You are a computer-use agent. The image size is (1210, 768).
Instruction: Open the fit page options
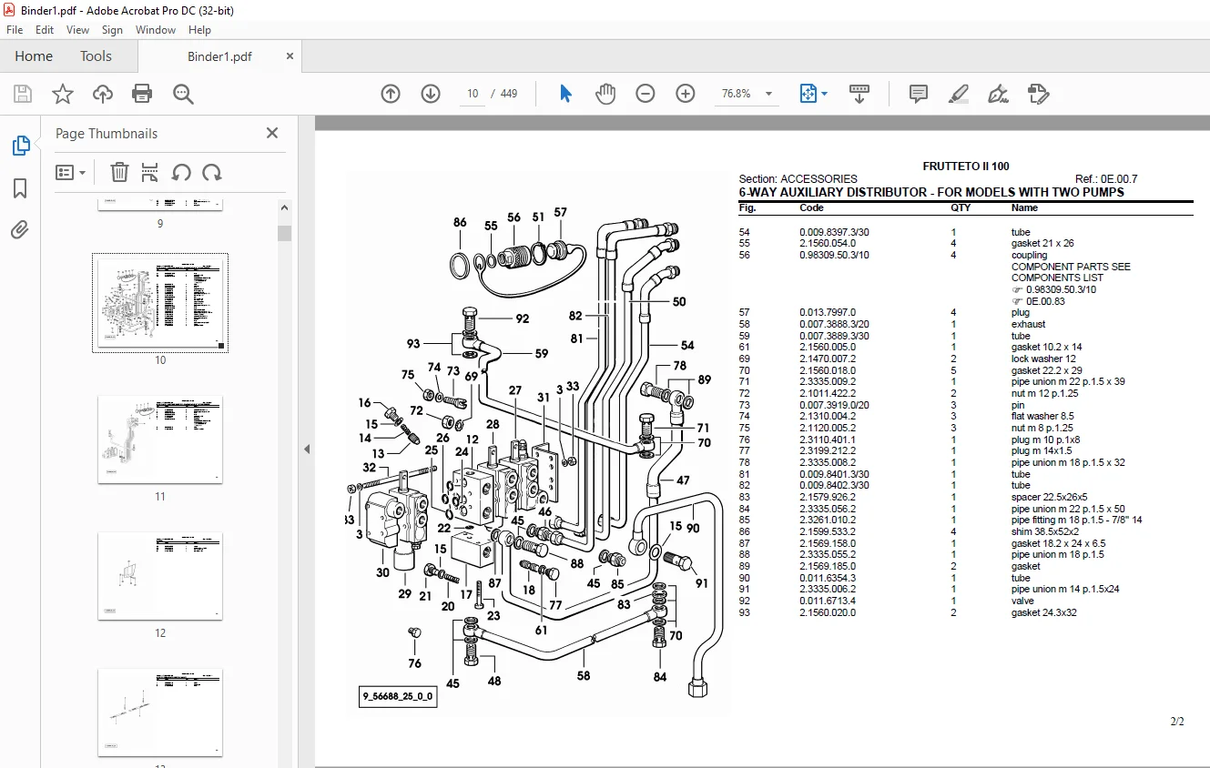pyautogui.click(x=813, y=94)
